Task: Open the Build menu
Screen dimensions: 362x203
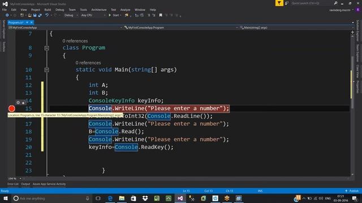Action: 48,10
